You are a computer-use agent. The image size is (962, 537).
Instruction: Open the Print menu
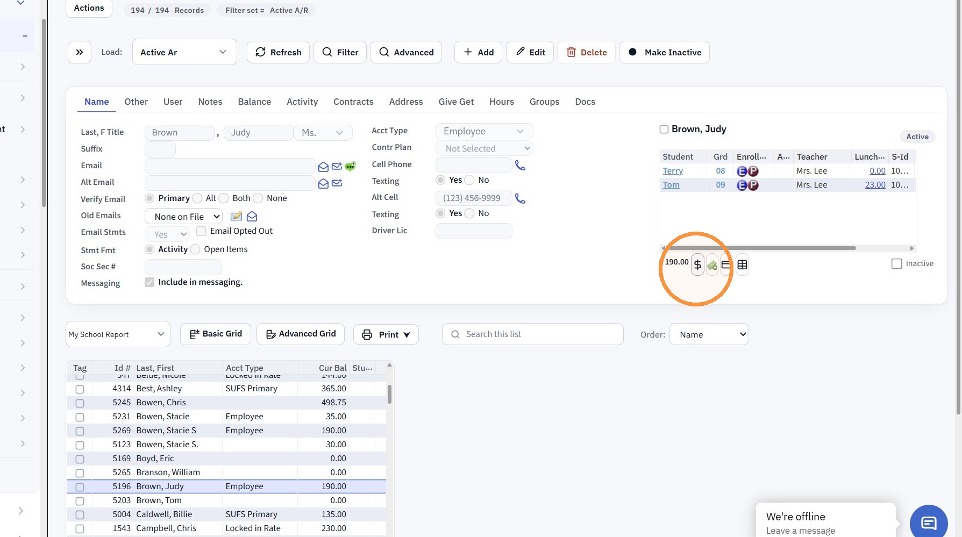pos(386,334)
